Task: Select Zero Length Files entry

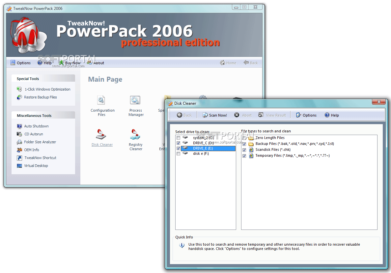Action: pyautogui.click(x=270, y=138)
